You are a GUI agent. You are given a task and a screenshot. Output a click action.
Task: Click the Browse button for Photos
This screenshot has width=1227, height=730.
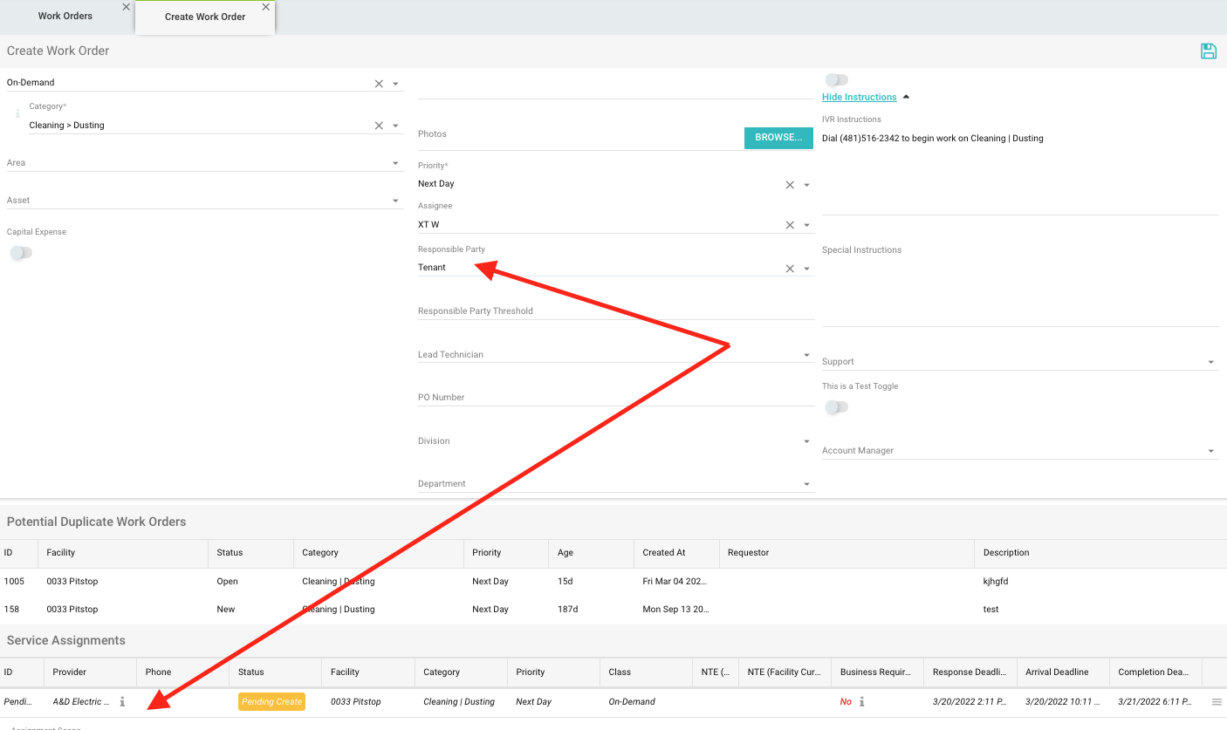(x=778, y=138)
